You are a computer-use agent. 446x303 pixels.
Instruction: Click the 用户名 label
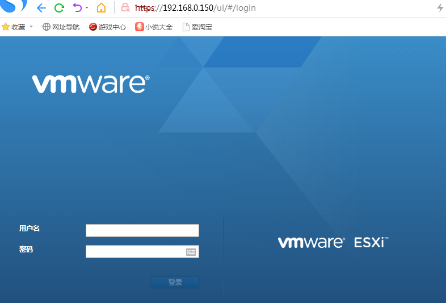click(30, 229)
